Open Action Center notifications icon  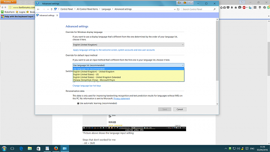(247, 148)
